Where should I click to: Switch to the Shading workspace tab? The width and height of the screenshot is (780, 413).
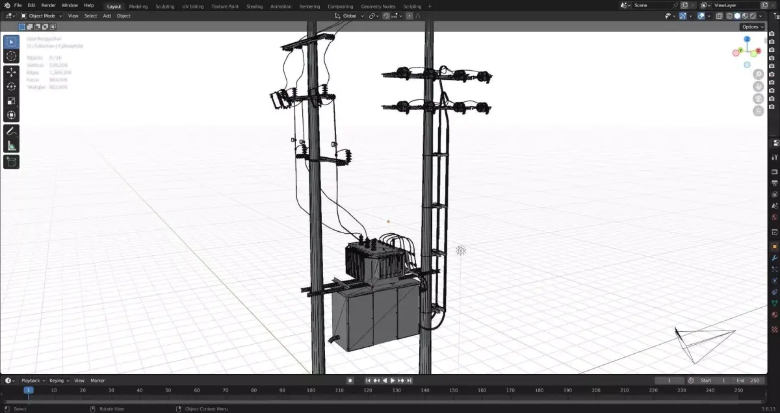pos(254,6)
